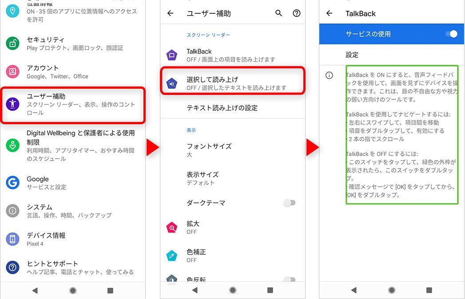Open 表示サイズ setting
This screenshot has height=299, width=465.
coord(233,178)
